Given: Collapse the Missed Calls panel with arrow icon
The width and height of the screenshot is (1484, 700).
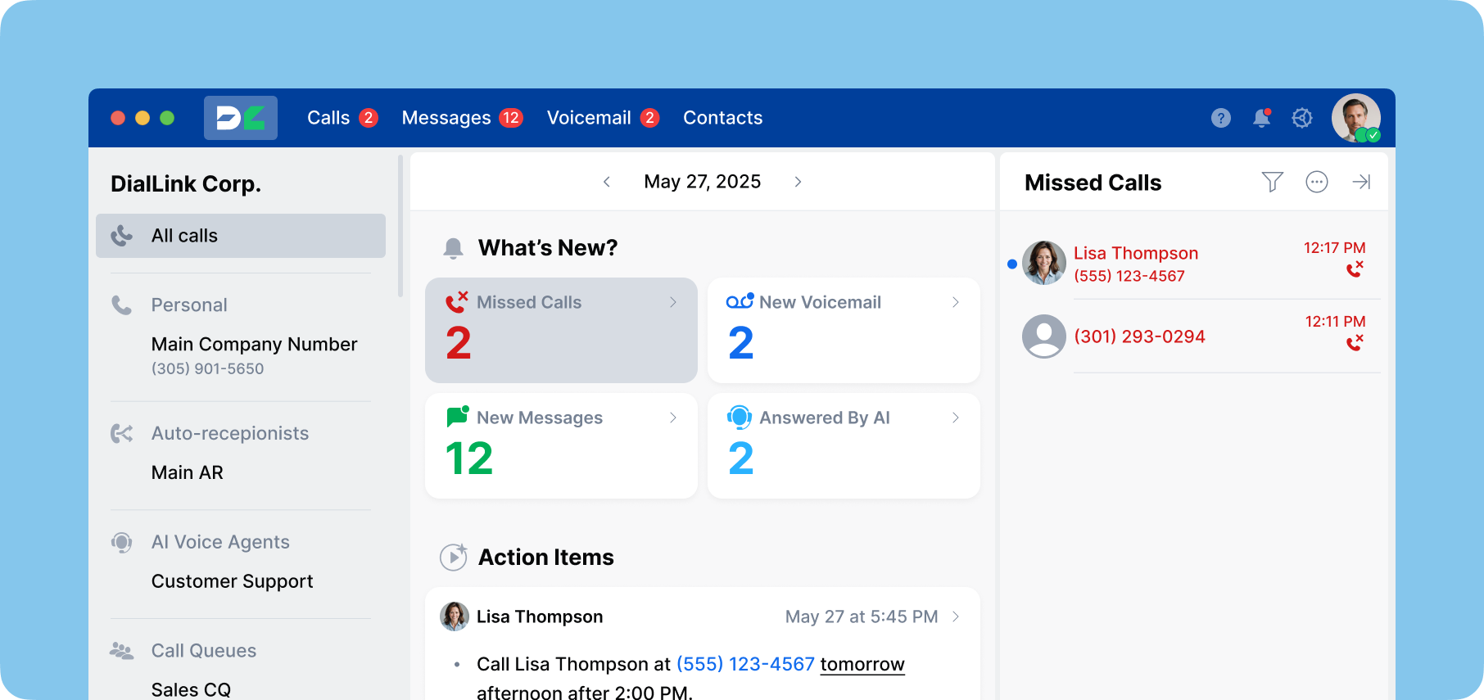Looking at the screenshot, I should click(1361, 182).
